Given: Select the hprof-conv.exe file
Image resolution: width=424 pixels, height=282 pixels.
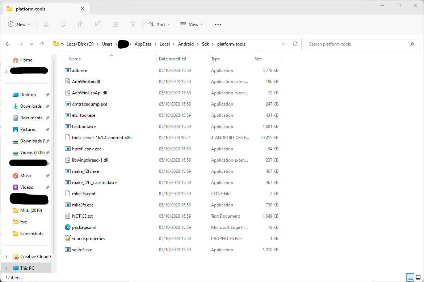Looking at the screenshot, I should coord(87,149).
